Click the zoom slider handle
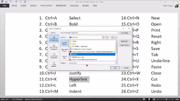Image resolution: width=180 pixels, height=101 pixels. click(x=166, y=99)
